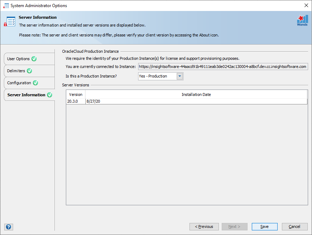Click the Version column header
The height and width of the screenshot is (235, 312).
coord(76,94)
